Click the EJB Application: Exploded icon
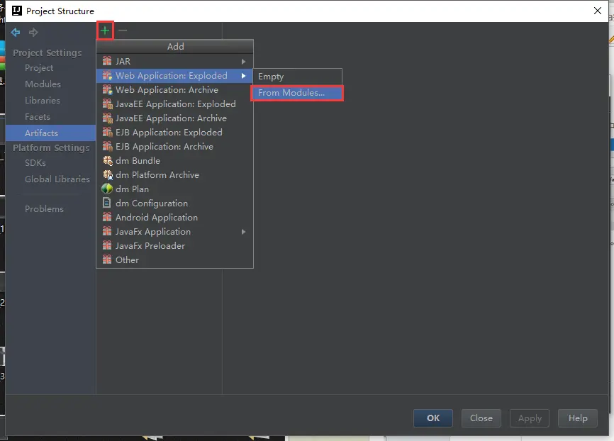The width and height of the screenshot is (614, 441). click(107, 133)
